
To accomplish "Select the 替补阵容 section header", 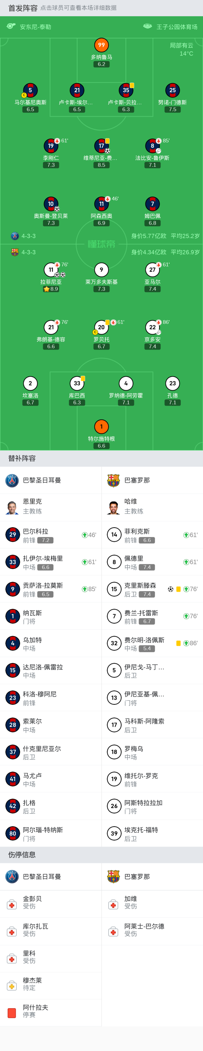I will point(22,458).
